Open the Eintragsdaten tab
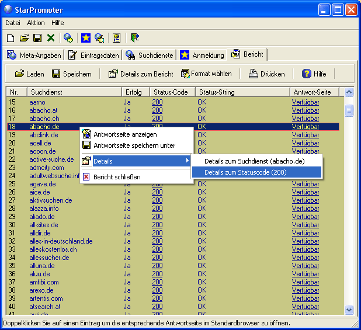This screenshot has width=361, height=330. 93,55
